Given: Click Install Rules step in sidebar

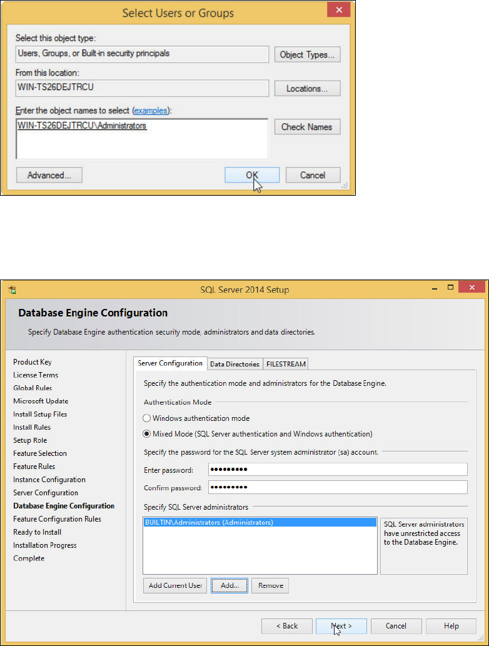Looking at the screenshot, I should click(x=32, y=427).
